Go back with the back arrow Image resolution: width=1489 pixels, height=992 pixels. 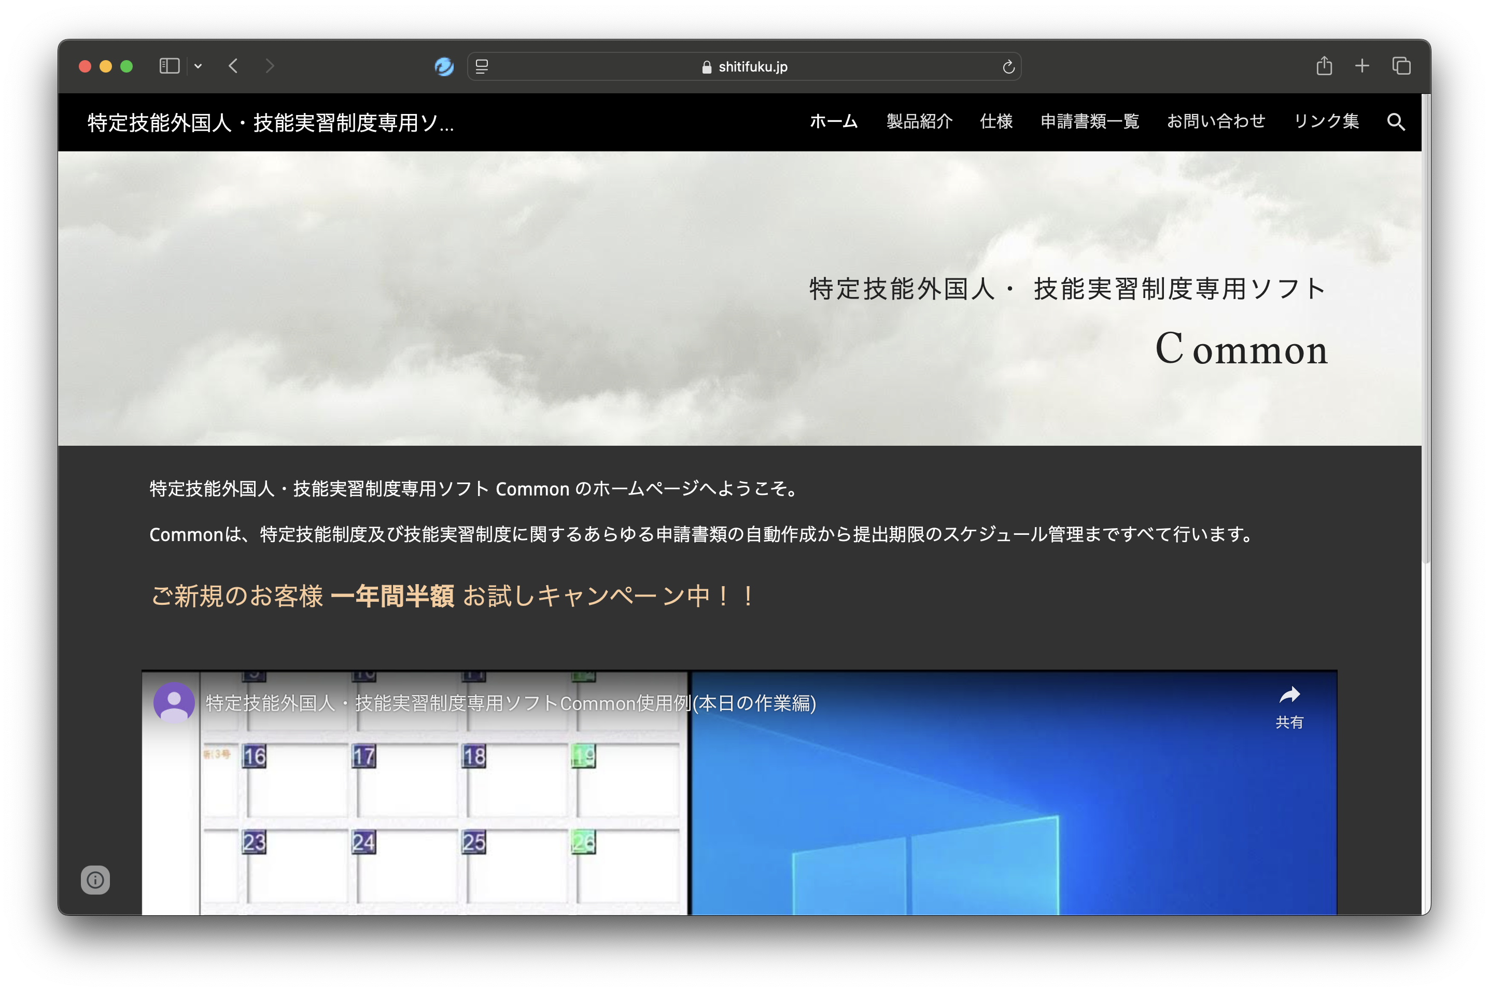tap(233, 66)
